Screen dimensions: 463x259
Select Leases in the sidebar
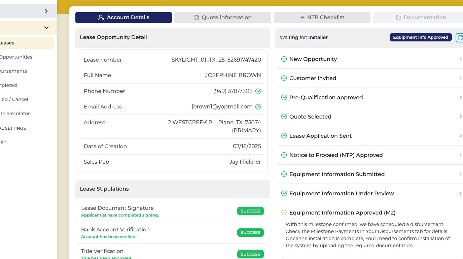pos(27,43)
